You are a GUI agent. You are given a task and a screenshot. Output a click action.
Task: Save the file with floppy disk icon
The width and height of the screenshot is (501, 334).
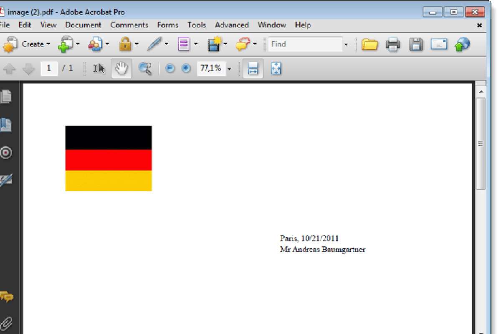[416, 44]
